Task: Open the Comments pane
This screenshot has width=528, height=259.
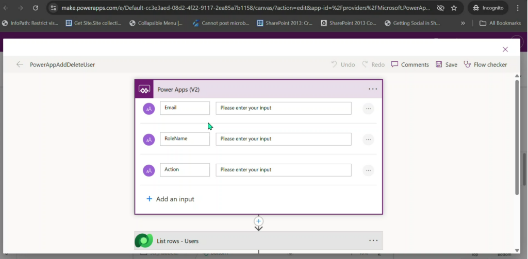Action: coord(410,64)
